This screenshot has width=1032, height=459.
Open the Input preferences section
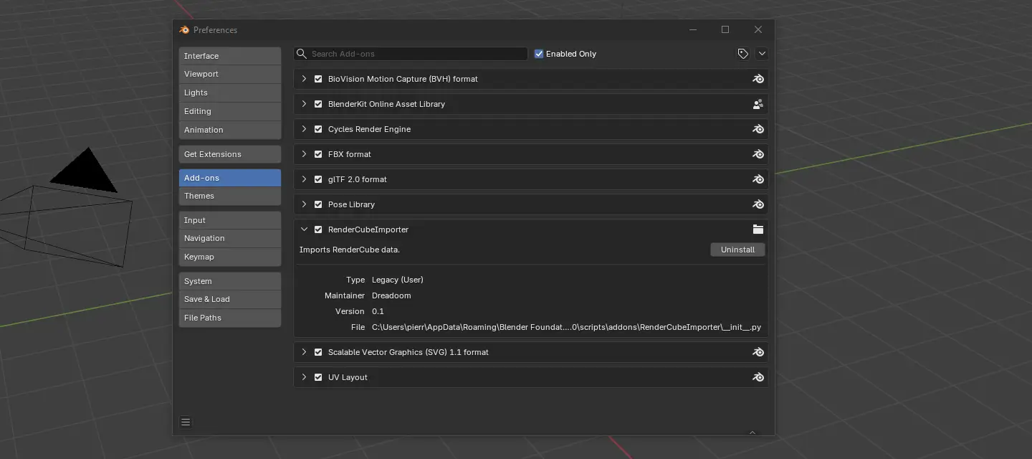[x=229, y=220]
